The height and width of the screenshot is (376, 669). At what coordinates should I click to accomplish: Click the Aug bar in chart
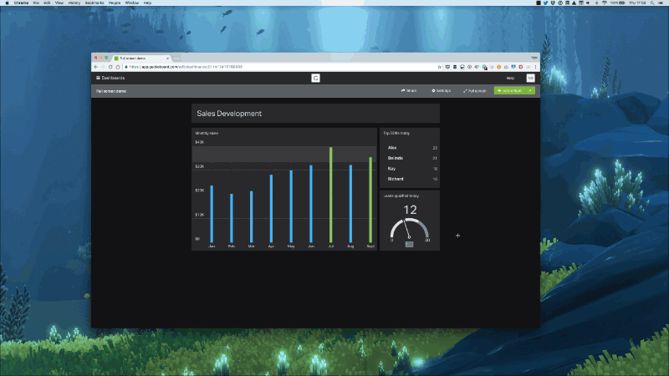(350, 204)
